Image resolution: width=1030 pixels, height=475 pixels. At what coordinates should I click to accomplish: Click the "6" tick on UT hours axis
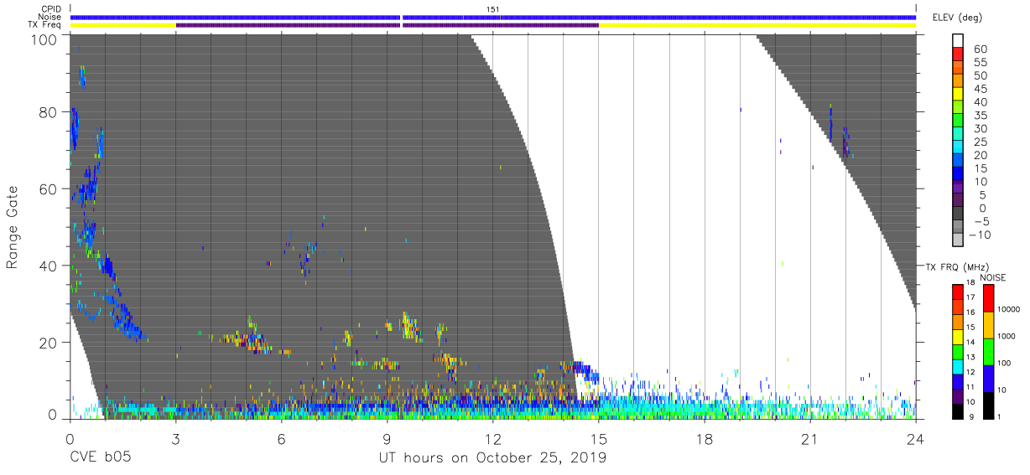point(281,438)
